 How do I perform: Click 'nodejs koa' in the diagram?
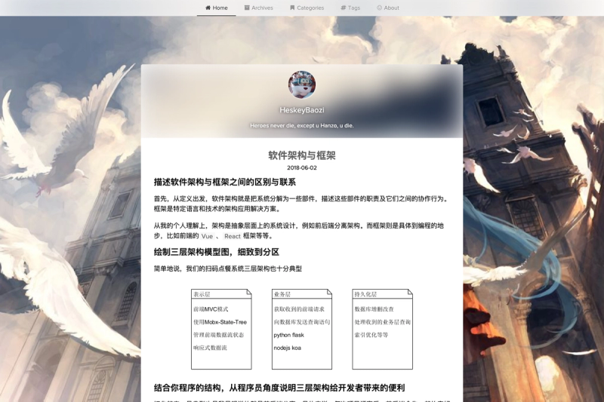click(288, 348)
